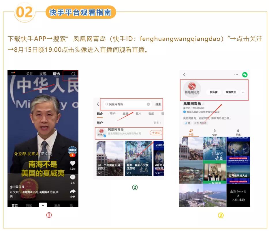Image resolution: width=269 pixels, height=231 pixels.
Task: Go back using arrow on profile screenshot
Action: pyautogui.click(x=185, y=75)
